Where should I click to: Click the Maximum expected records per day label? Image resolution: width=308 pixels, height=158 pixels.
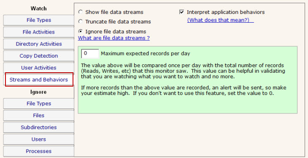click(146, 54)
